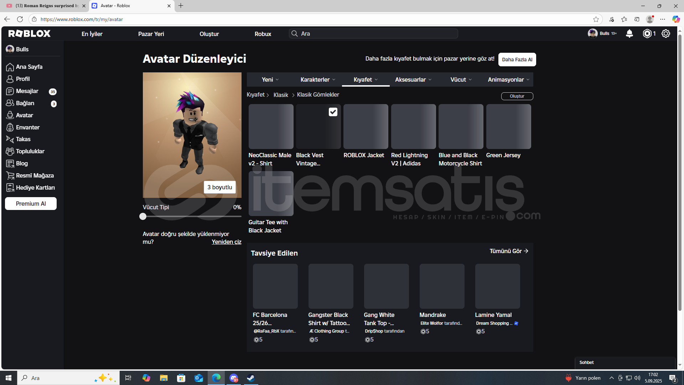Open Robux top navigation menu
The image size is (684, 385).
pos(263,34)
